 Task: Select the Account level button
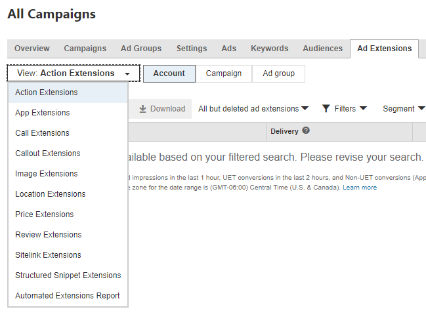tap(169, 73)
